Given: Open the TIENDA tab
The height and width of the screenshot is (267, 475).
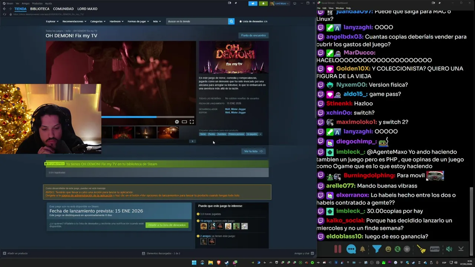Looking at the screenshot, I should tap(20, 9).
